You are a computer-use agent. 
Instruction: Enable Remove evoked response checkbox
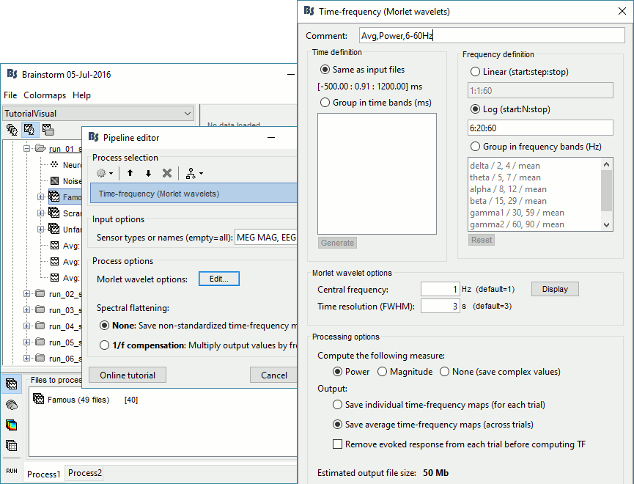(338, 444)
